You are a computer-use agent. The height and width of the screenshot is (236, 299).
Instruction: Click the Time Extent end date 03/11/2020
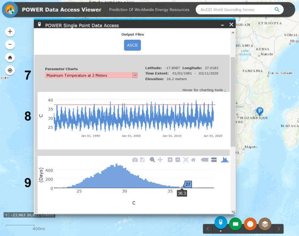(x=208, y=74)
